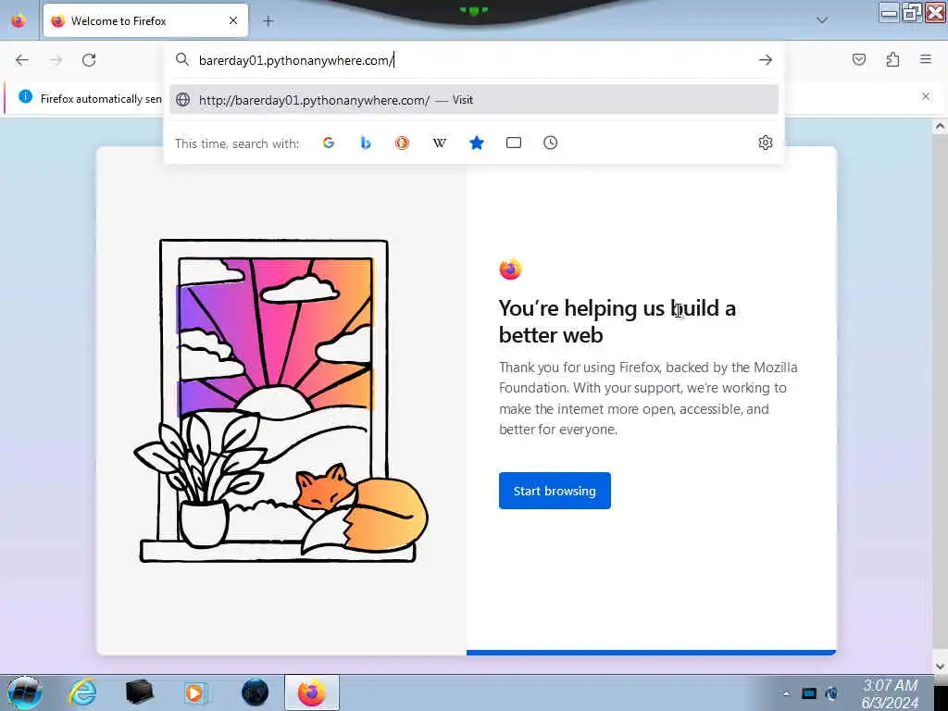
Task: Close the Welcome to Firefox tab
Action: tap(233, 20)
